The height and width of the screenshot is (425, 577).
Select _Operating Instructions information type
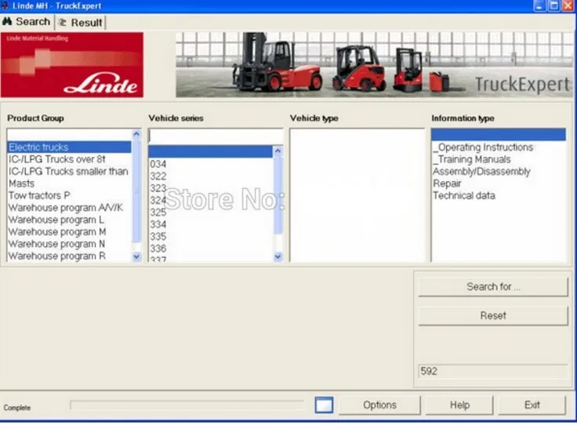pos(499,147)
